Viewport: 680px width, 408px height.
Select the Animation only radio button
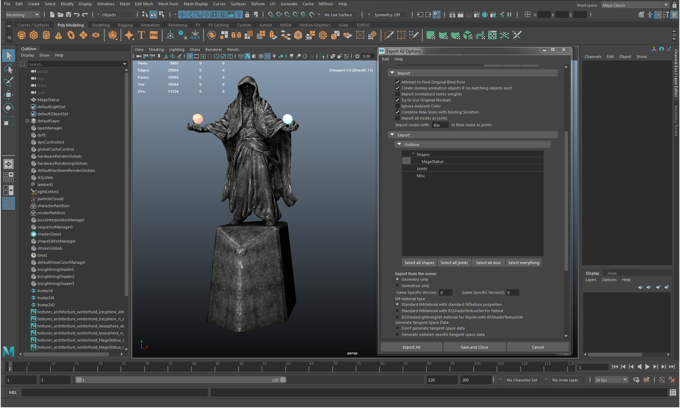398,286
